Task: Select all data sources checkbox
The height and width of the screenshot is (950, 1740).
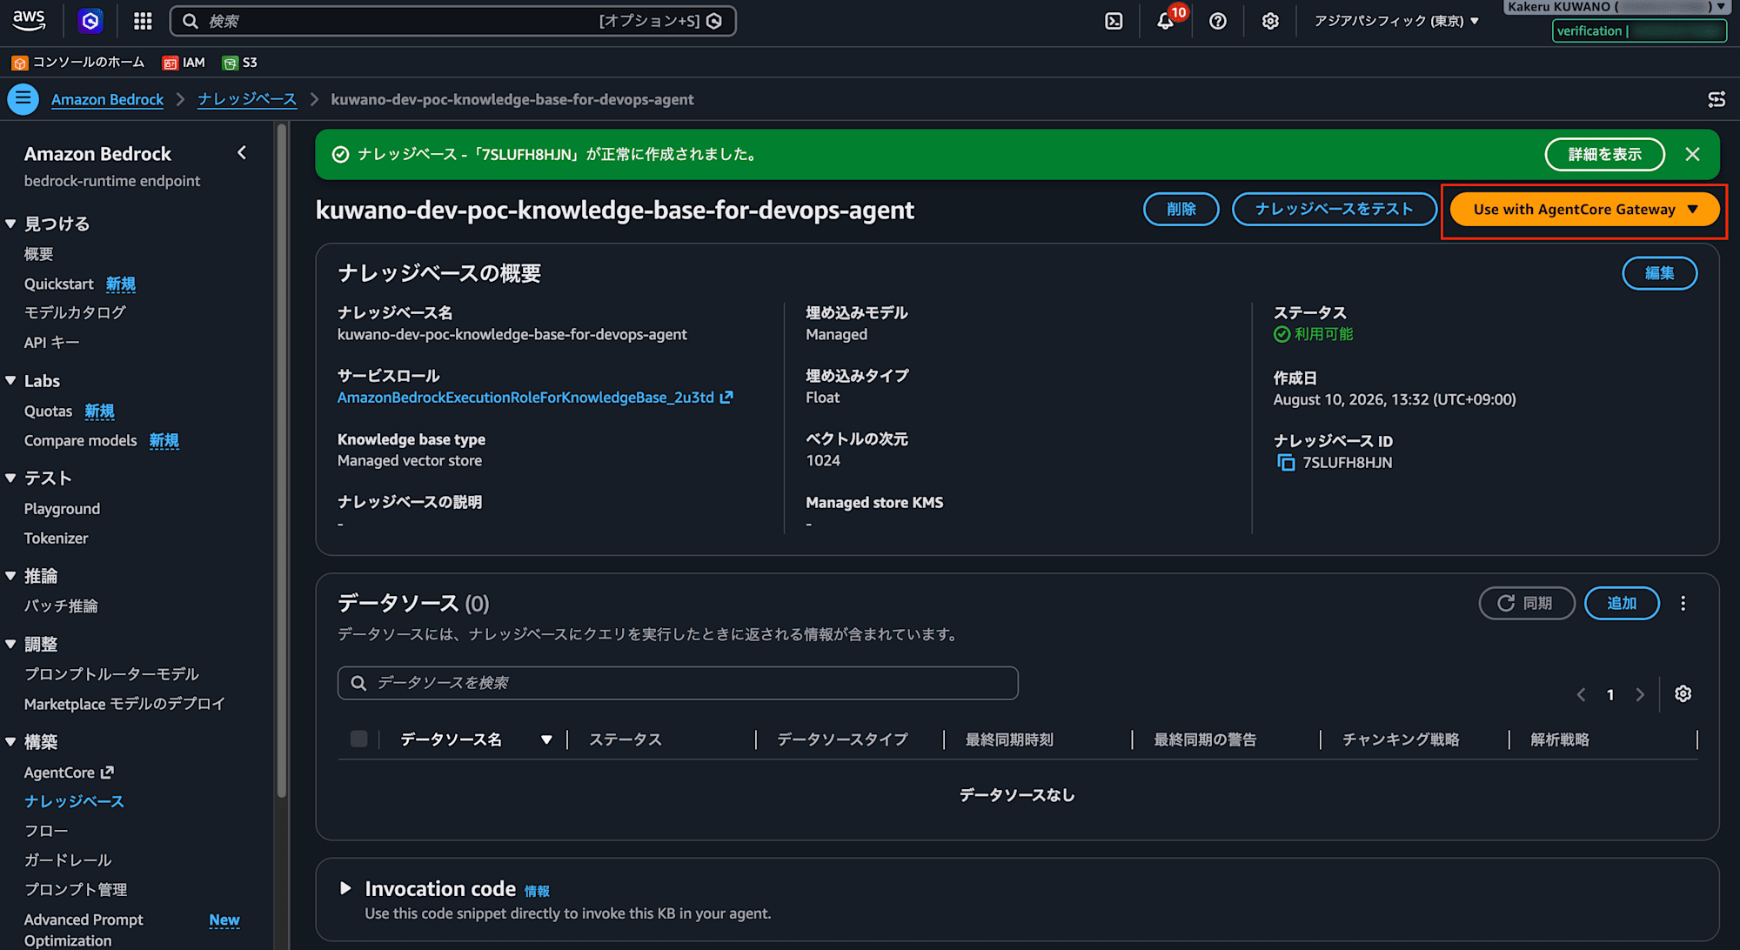Action: (x=358, y=739)
